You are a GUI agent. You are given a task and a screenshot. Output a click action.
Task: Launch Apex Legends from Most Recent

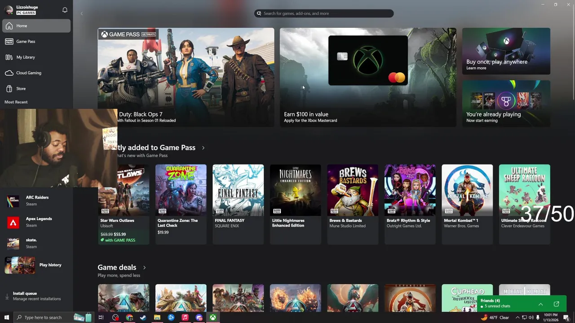point(36,222)
